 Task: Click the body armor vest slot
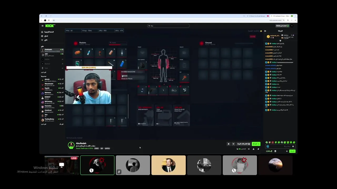click(x=142, y=65)
